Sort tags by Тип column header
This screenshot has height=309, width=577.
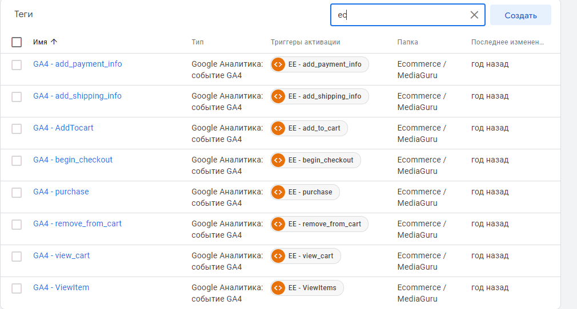tap(198, 42)
